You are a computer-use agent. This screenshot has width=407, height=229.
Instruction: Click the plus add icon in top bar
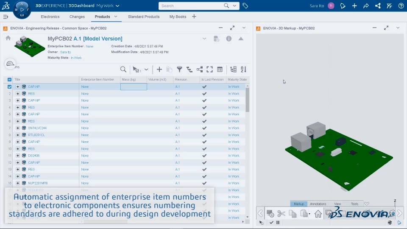click(354, 6)
